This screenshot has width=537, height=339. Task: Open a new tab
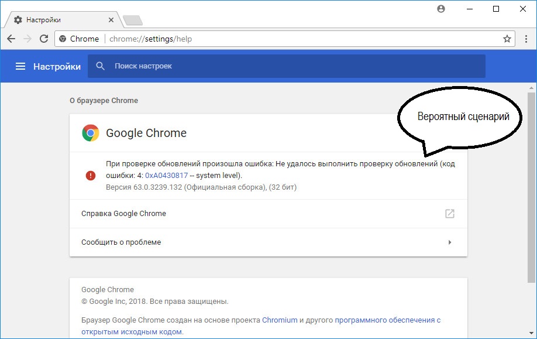133,20
